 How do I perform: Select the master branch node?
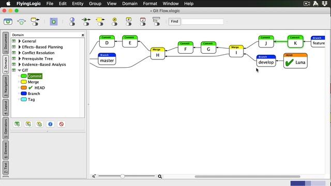[107, 59]
